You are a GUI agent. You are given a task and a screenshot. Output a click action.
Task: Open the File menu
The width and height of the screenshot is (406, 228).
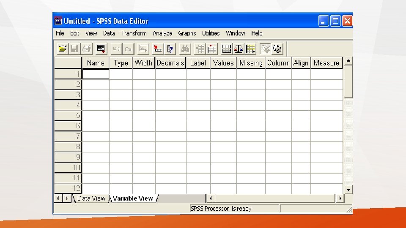tap(60, 33)
